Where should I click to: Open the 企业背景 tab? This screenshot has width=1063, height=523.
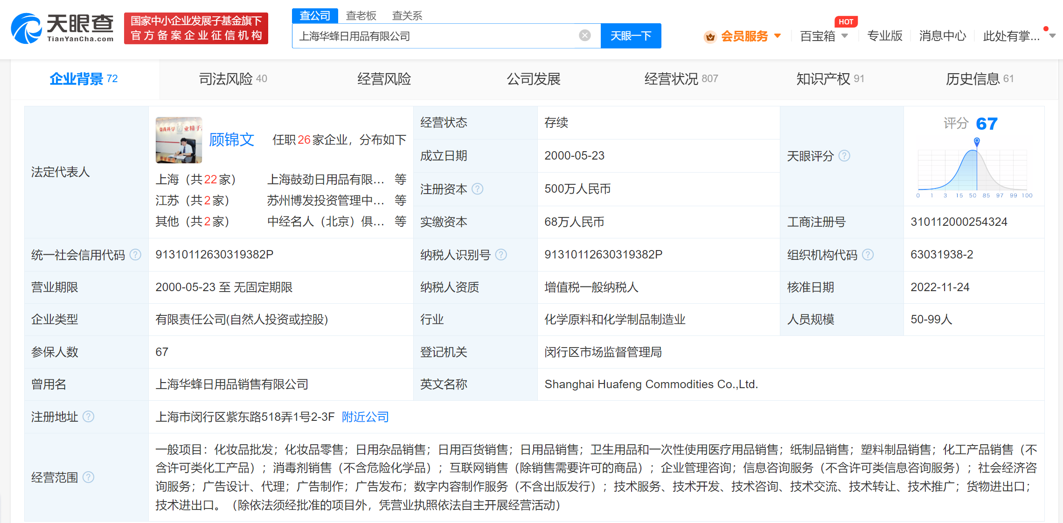[84, 79]
